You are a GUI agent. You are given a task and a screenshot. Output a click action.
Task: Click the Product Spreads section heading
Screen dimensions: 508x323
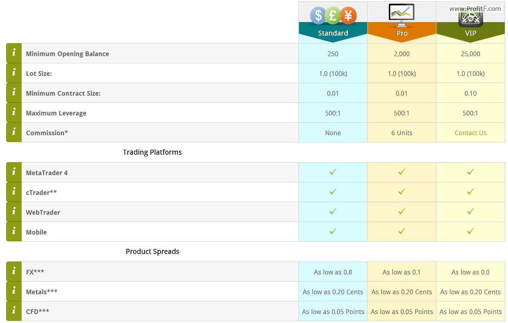click(152, 251)
